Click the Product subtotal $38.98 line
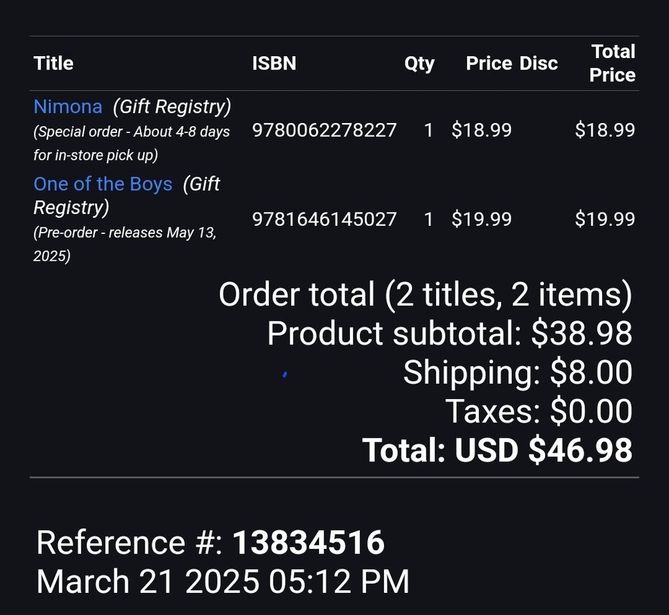Image resolution: width=669 pixels, height=615 pixels. pos(450,334)
